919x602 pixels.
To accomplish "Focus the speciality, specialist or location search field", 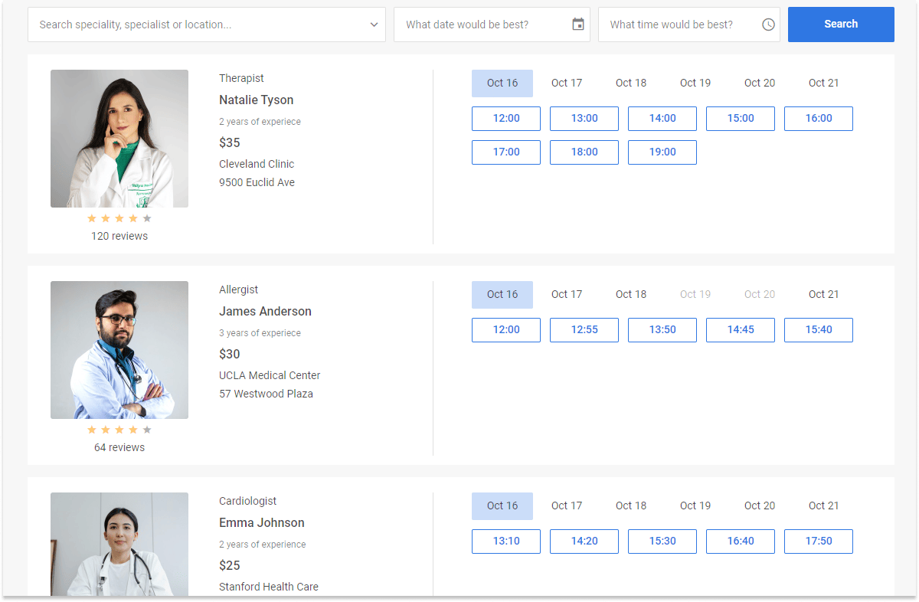I will 207,25.
